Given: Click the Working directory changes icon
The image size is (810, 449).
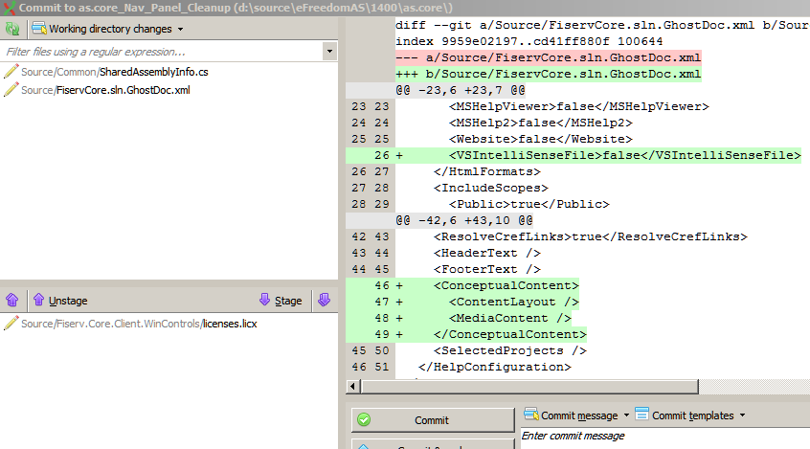Looking at the screenshot, I should click(39, 29).
